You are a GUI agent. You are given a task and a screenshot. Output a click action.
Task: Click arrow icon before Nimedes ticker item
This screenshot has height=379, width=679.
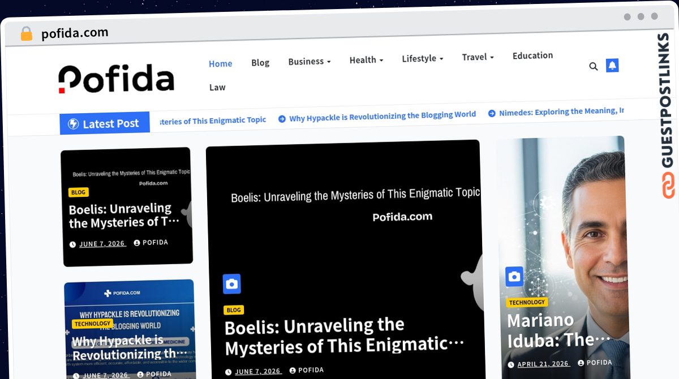click(492, 113)
